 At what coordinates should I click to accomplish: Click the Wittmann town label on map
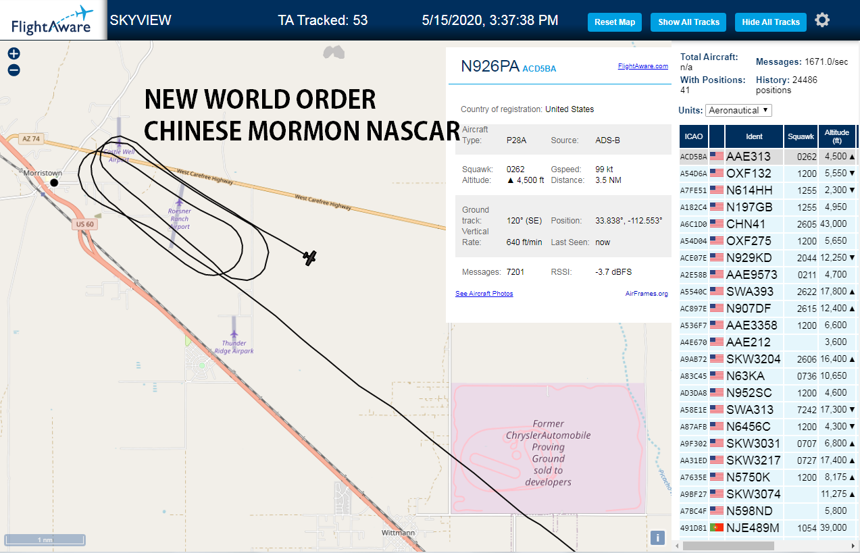pos(399,533)
